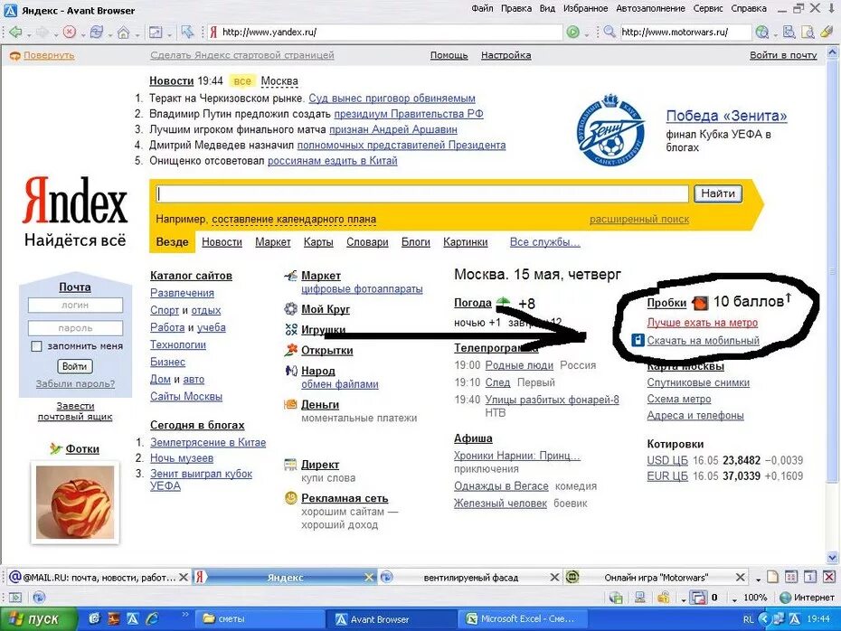The image size is (841, 631).
Task: Click the popup blocker status bar icon
Action: point(698,598)
